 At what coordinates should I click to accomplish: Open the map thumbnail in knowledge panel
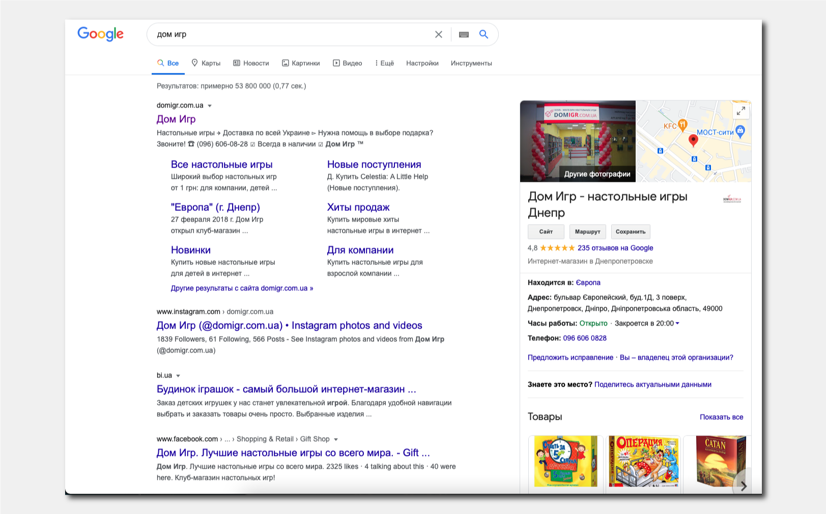tap(693, 141)
